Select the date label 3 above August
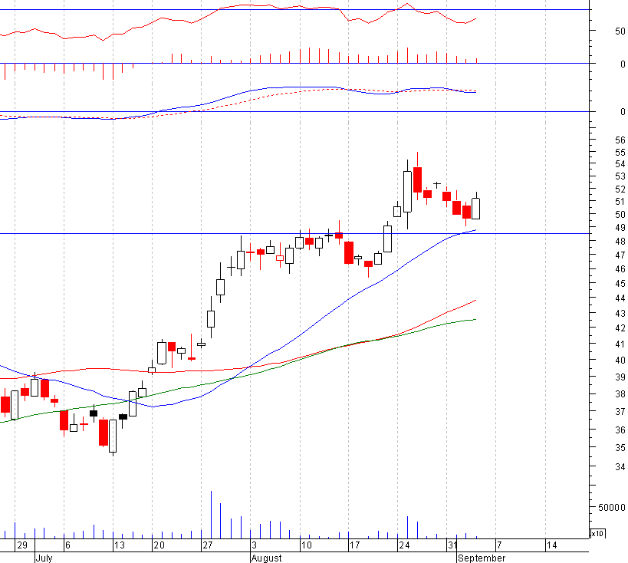628x563 pixels. (x=255, y=545)
